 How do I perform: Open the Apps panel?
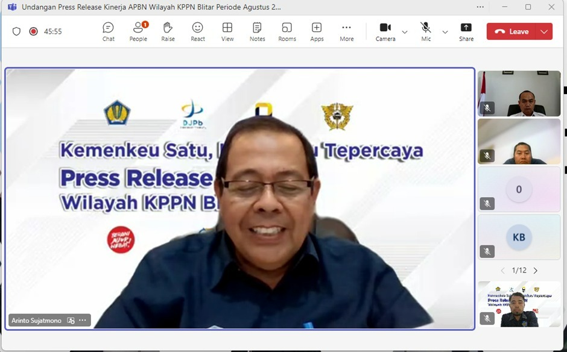[317, 31]
